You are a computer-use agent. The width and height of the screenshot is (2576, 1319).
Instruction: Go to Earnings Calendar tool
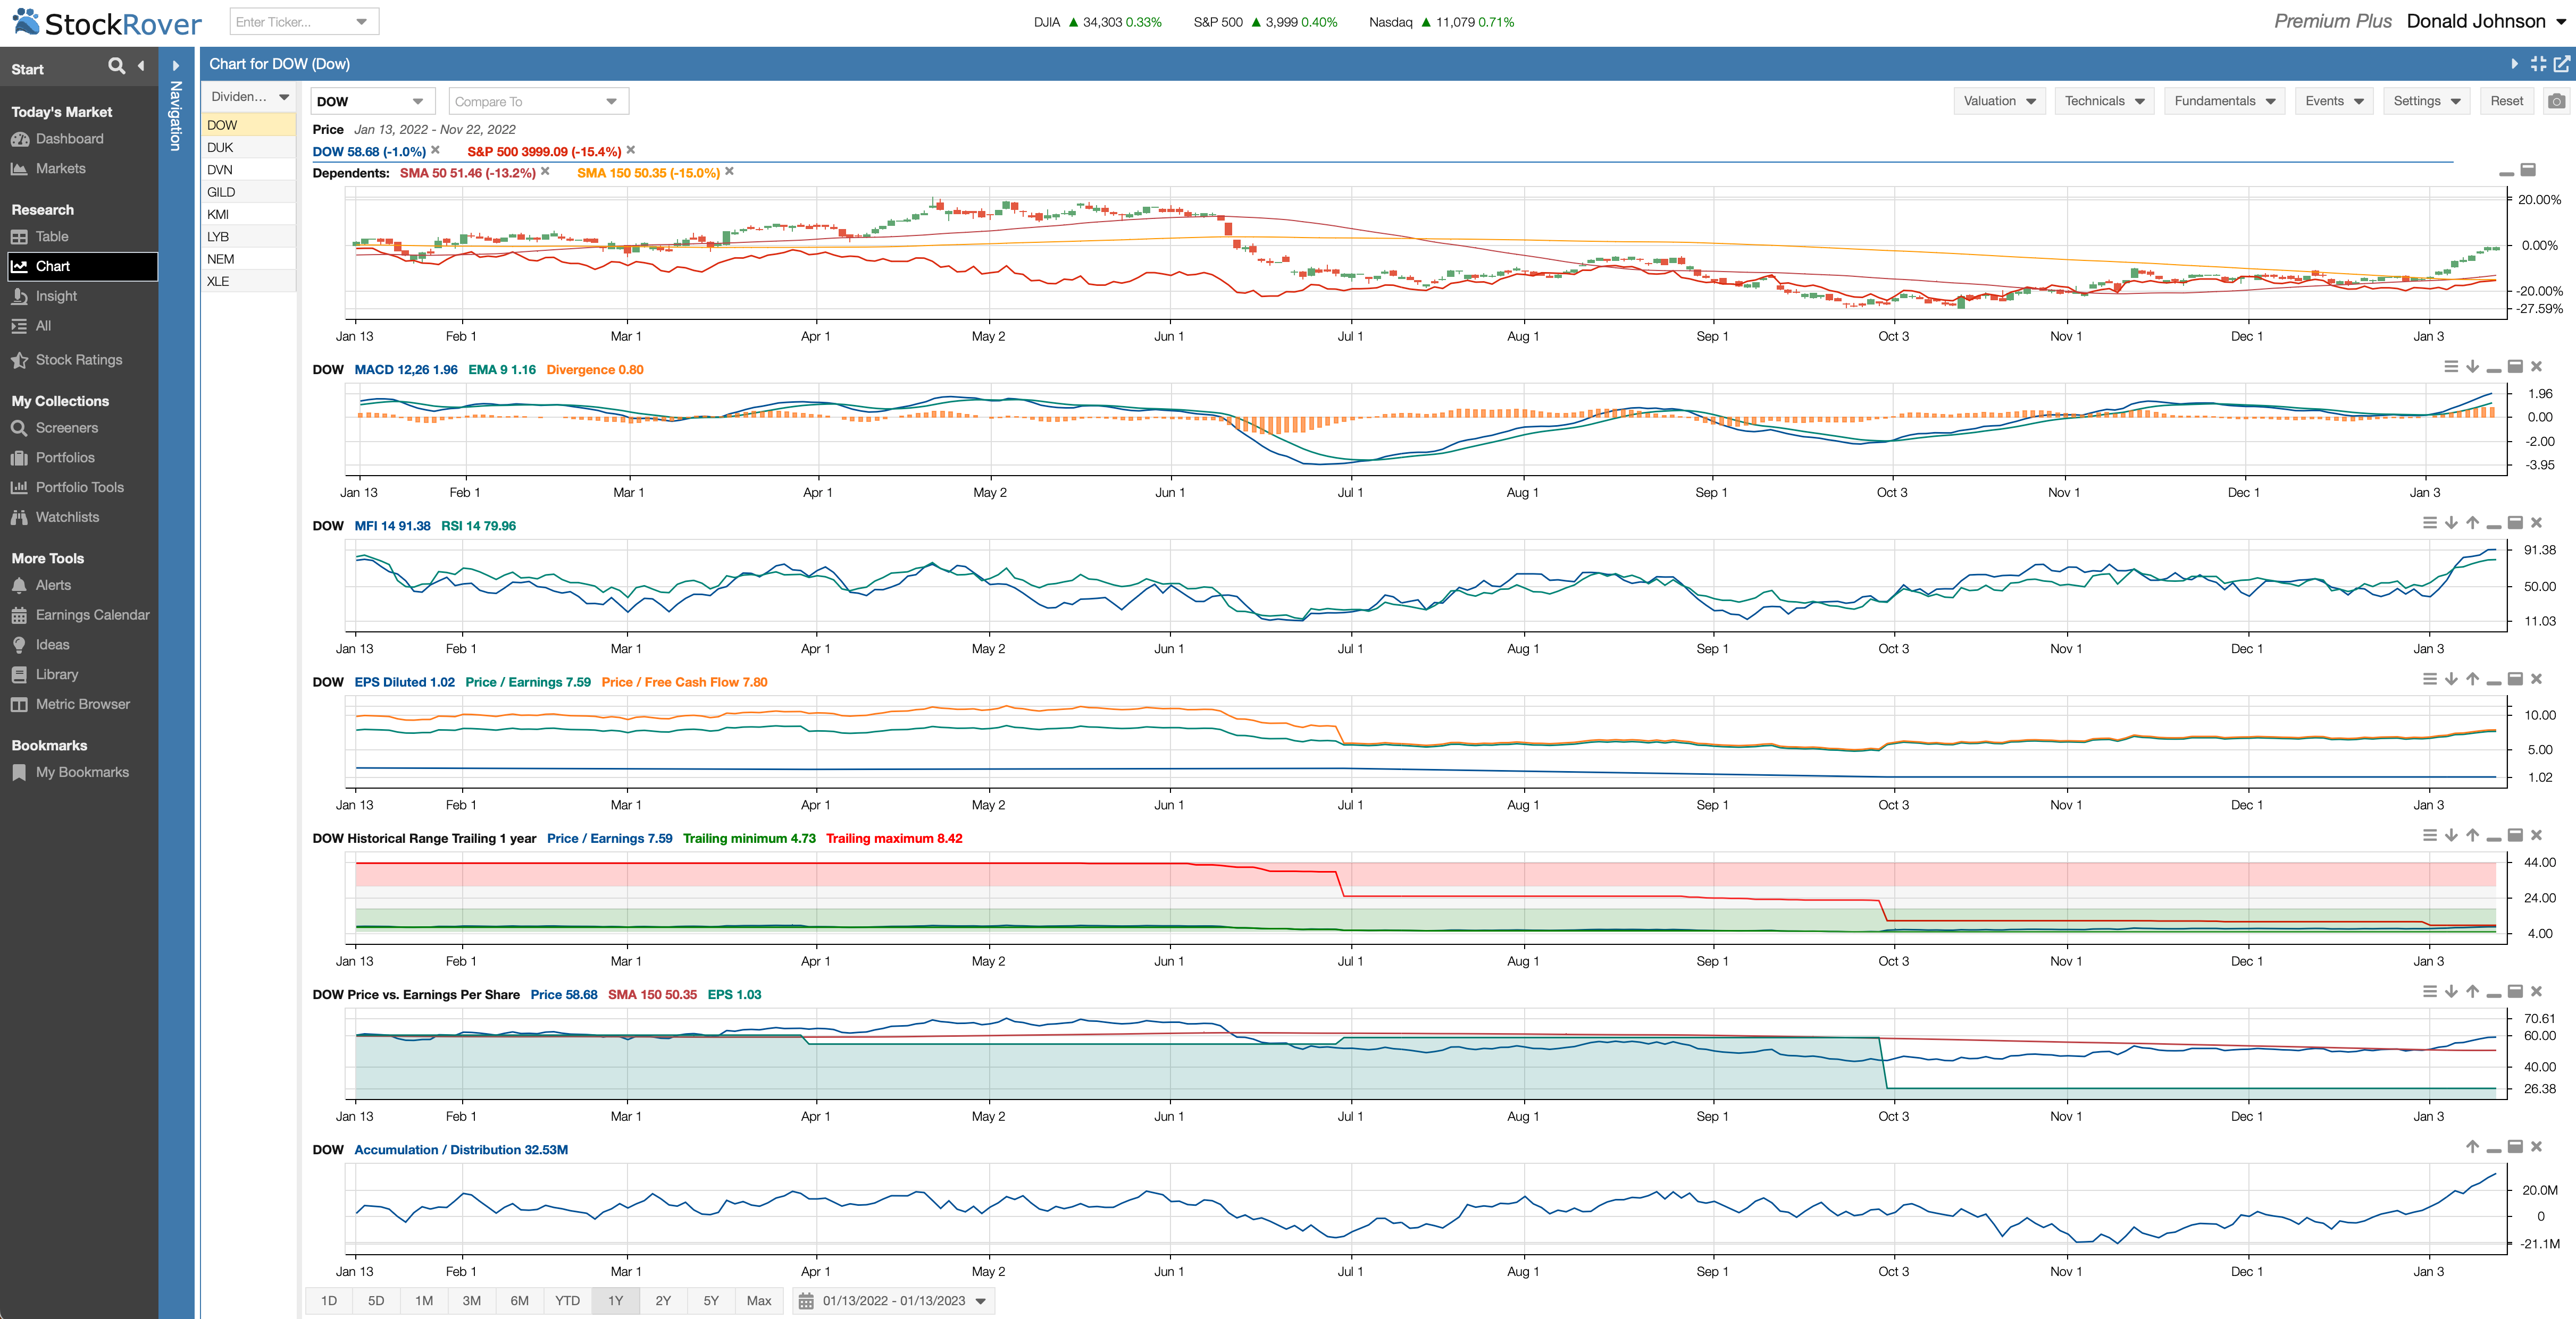(x=92, y=614)
